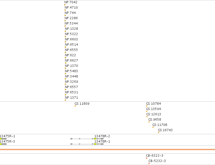Select the 13478R-1 transcript glyph
This screenshot has width=215, height=165.
(87, 144)
